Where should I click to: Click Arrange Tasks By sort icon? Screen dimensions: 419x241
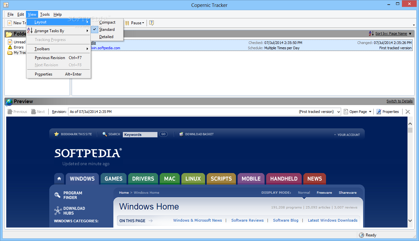30,31
